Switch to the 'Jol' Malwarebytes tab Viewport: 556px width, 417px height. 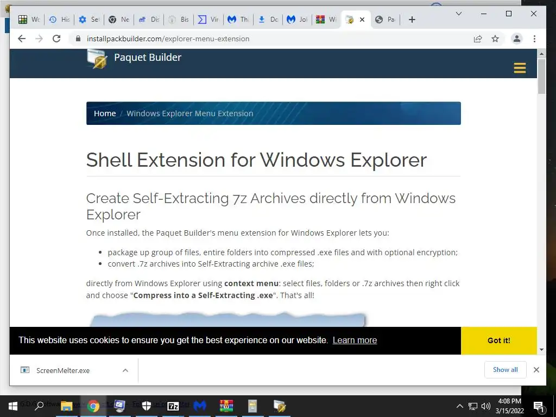[x=298, y=20]
